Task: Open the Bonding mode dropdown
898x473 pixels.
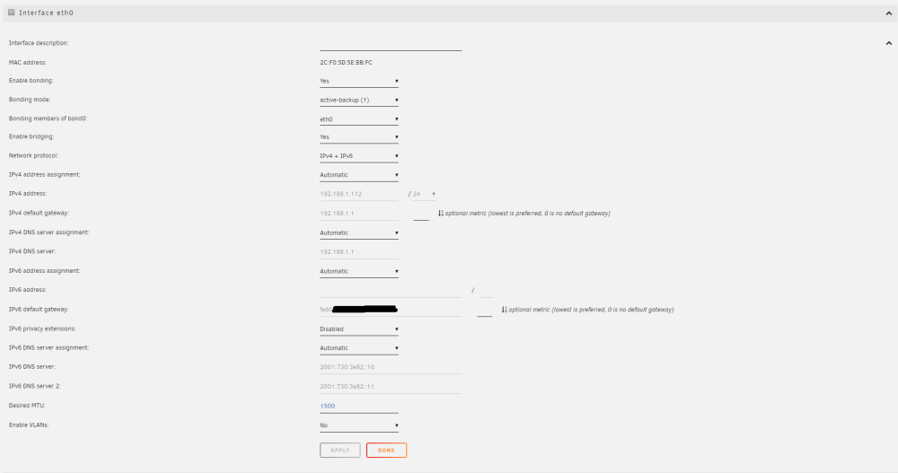Action: click(359, 101)
